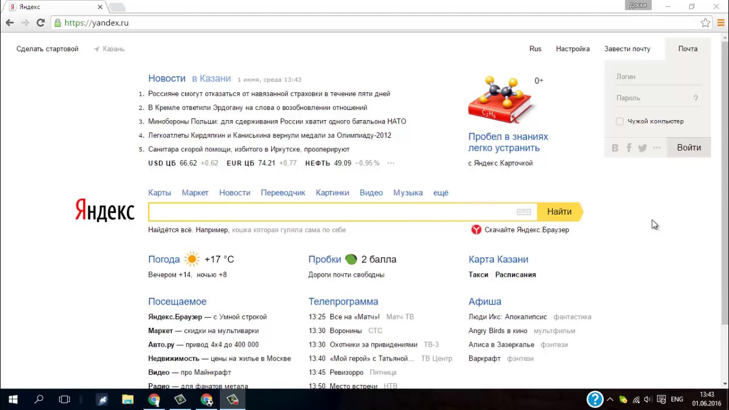Screen dimensions: 729x410
Task: Sign in with Twitter icon
Action: point(642,148)
